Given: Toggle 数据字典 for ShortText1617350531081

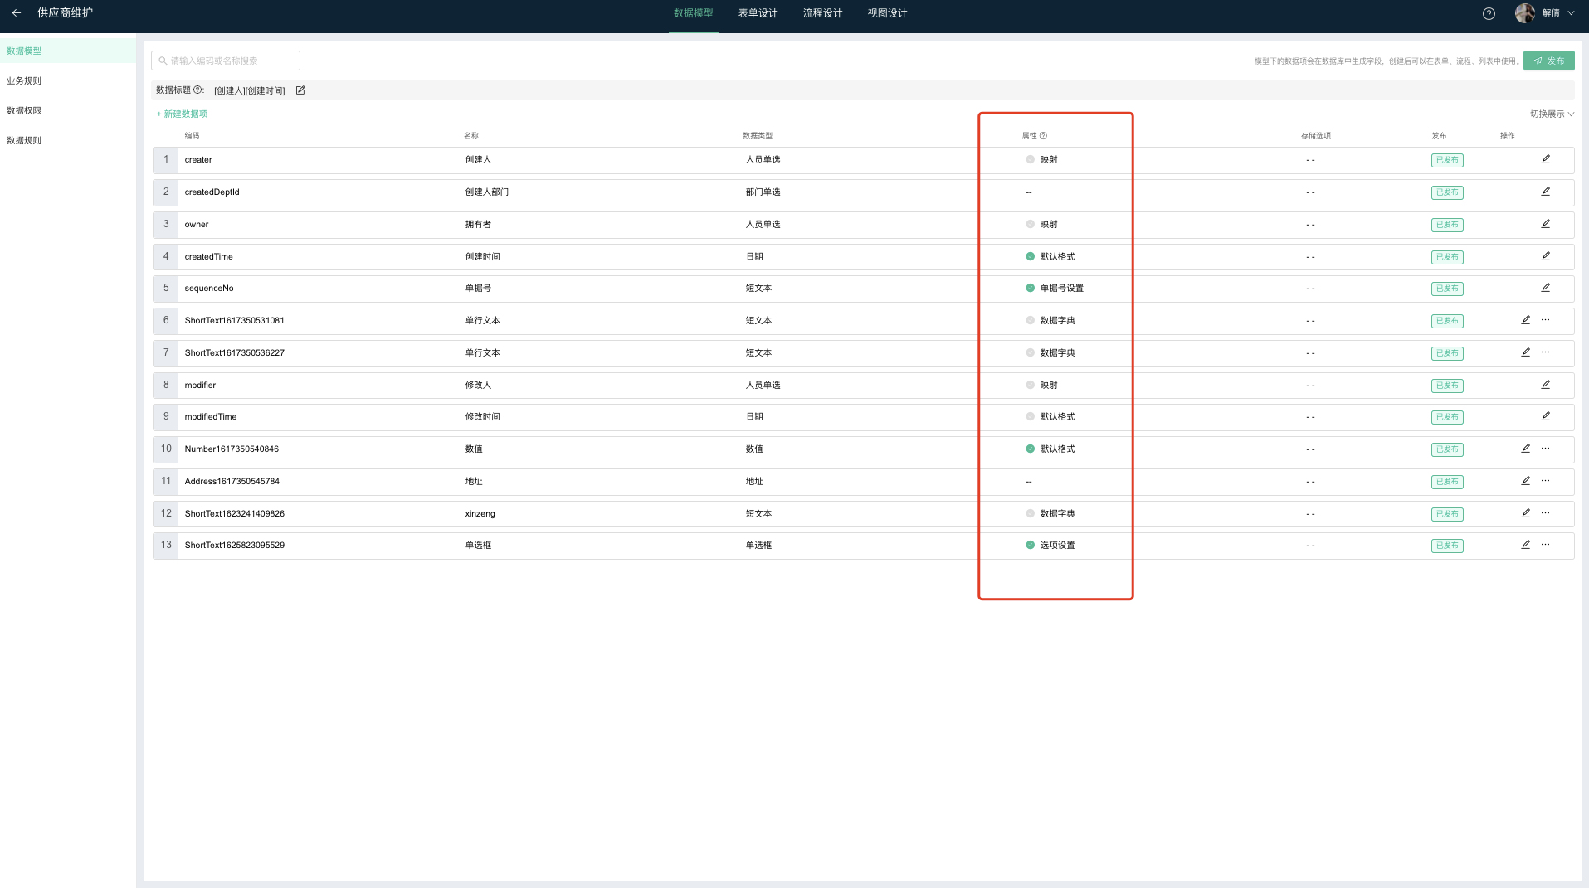Looking at the screenshot, I should pos(1030,320).
